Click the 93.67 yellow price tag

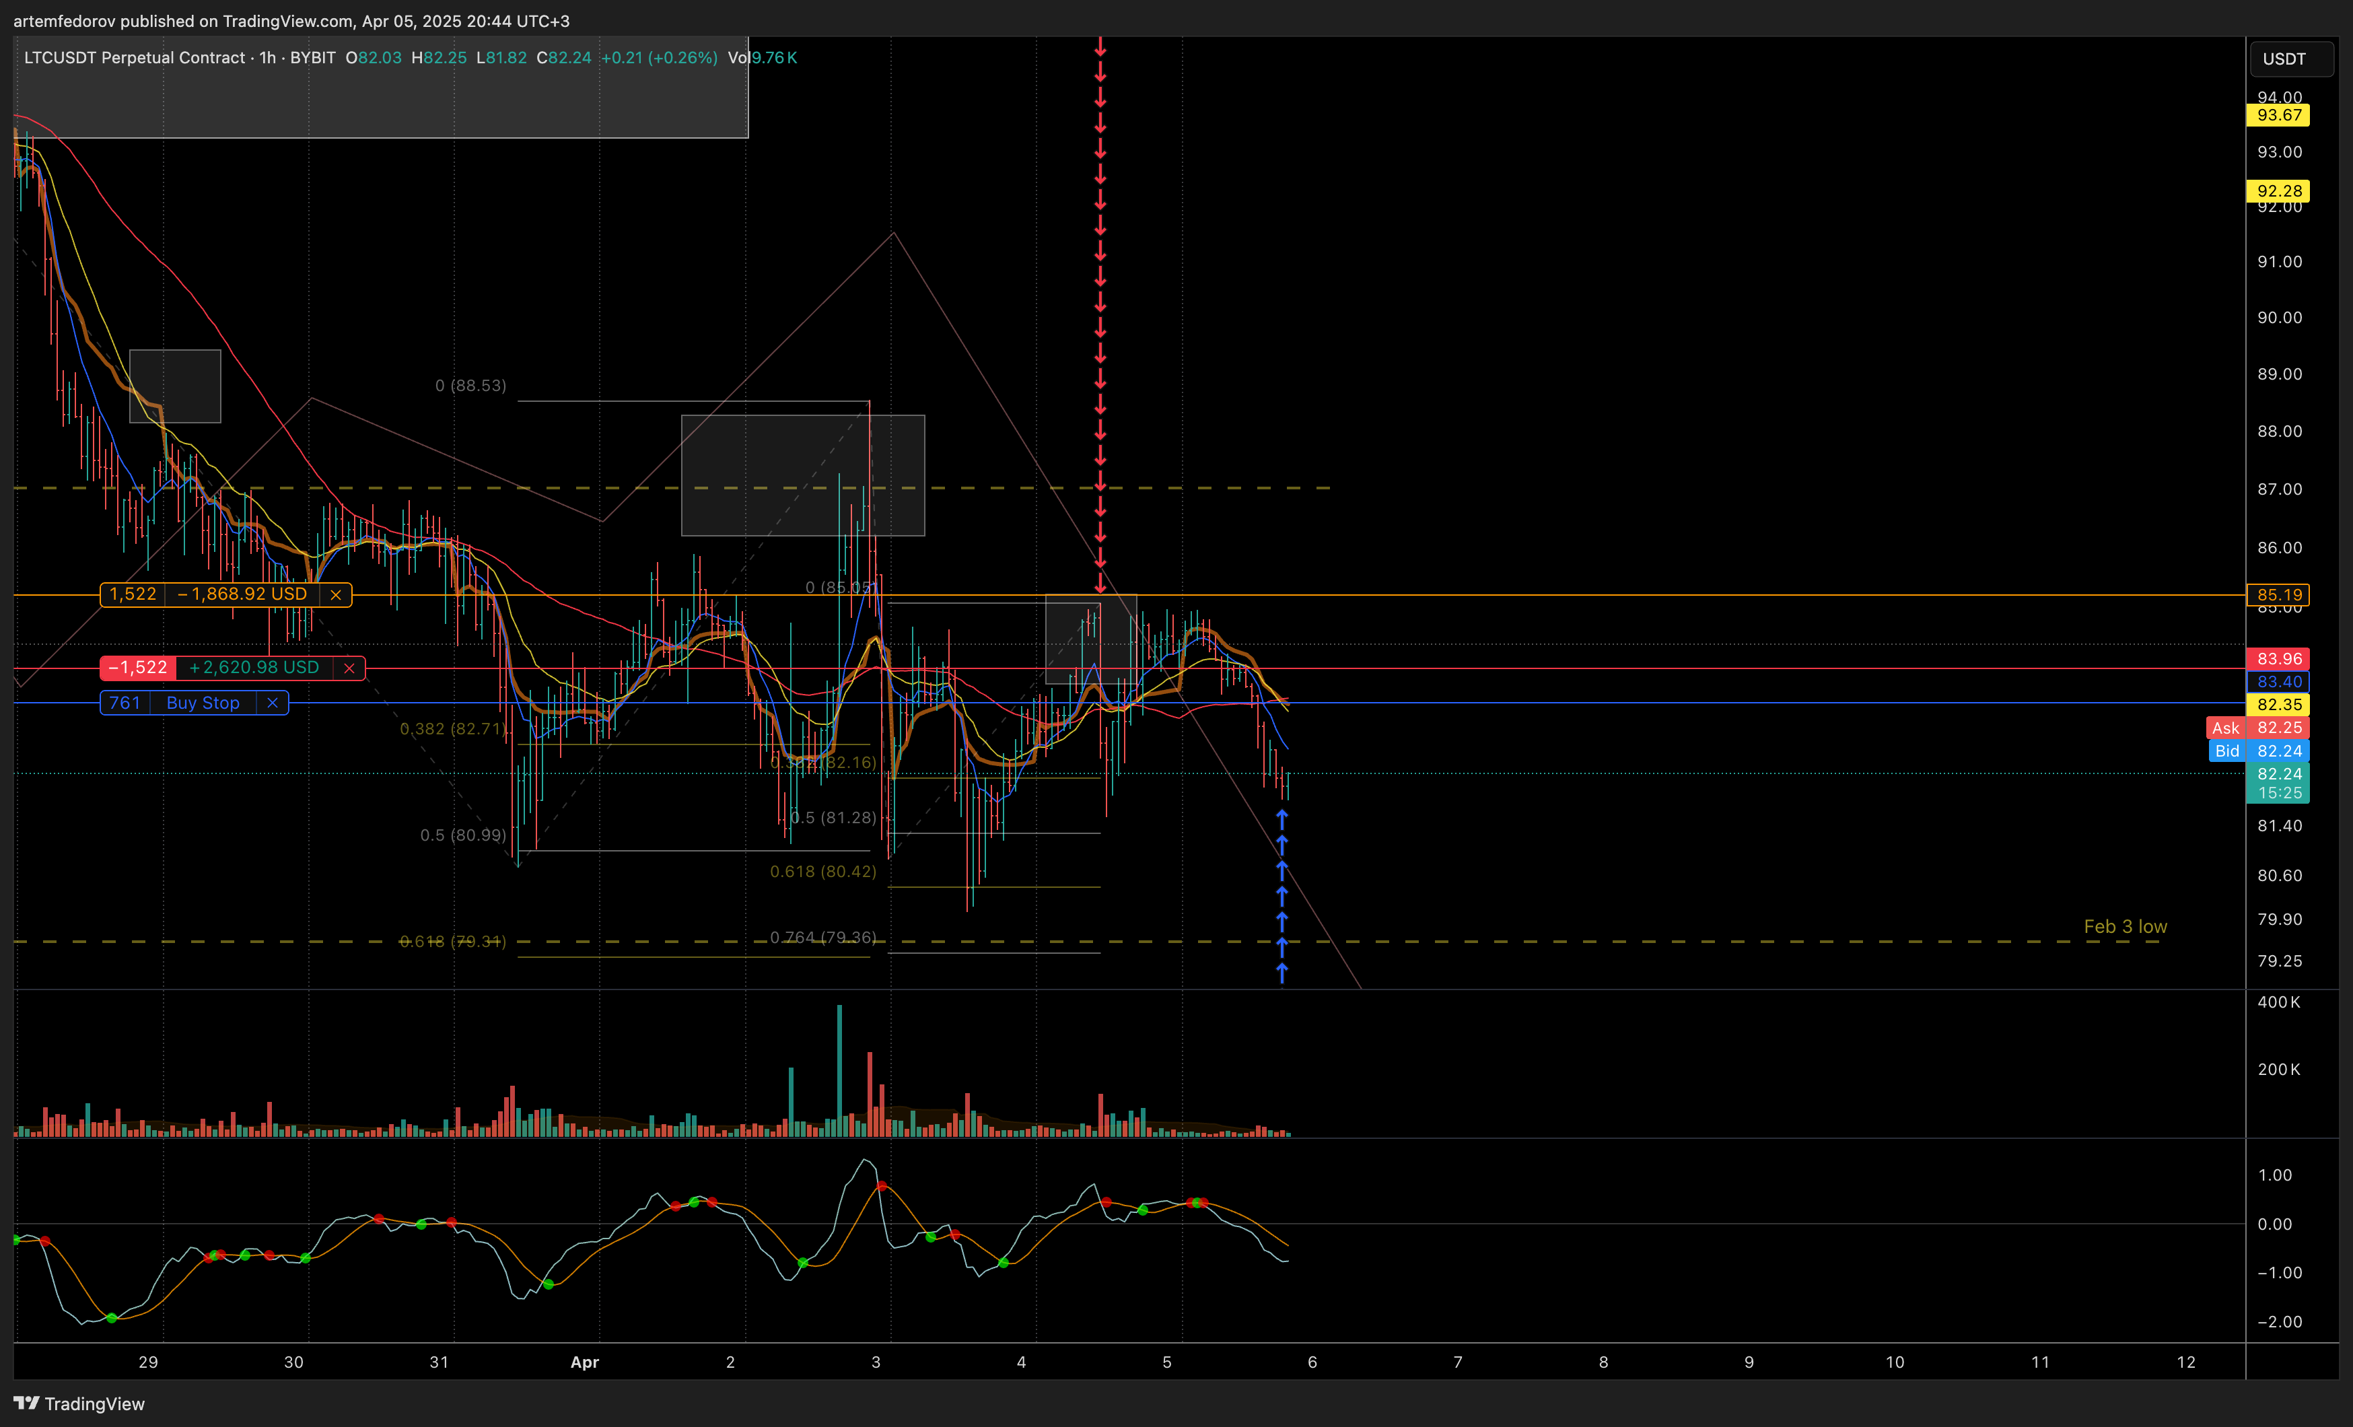pyautogui.click(x=2278, y=116)
